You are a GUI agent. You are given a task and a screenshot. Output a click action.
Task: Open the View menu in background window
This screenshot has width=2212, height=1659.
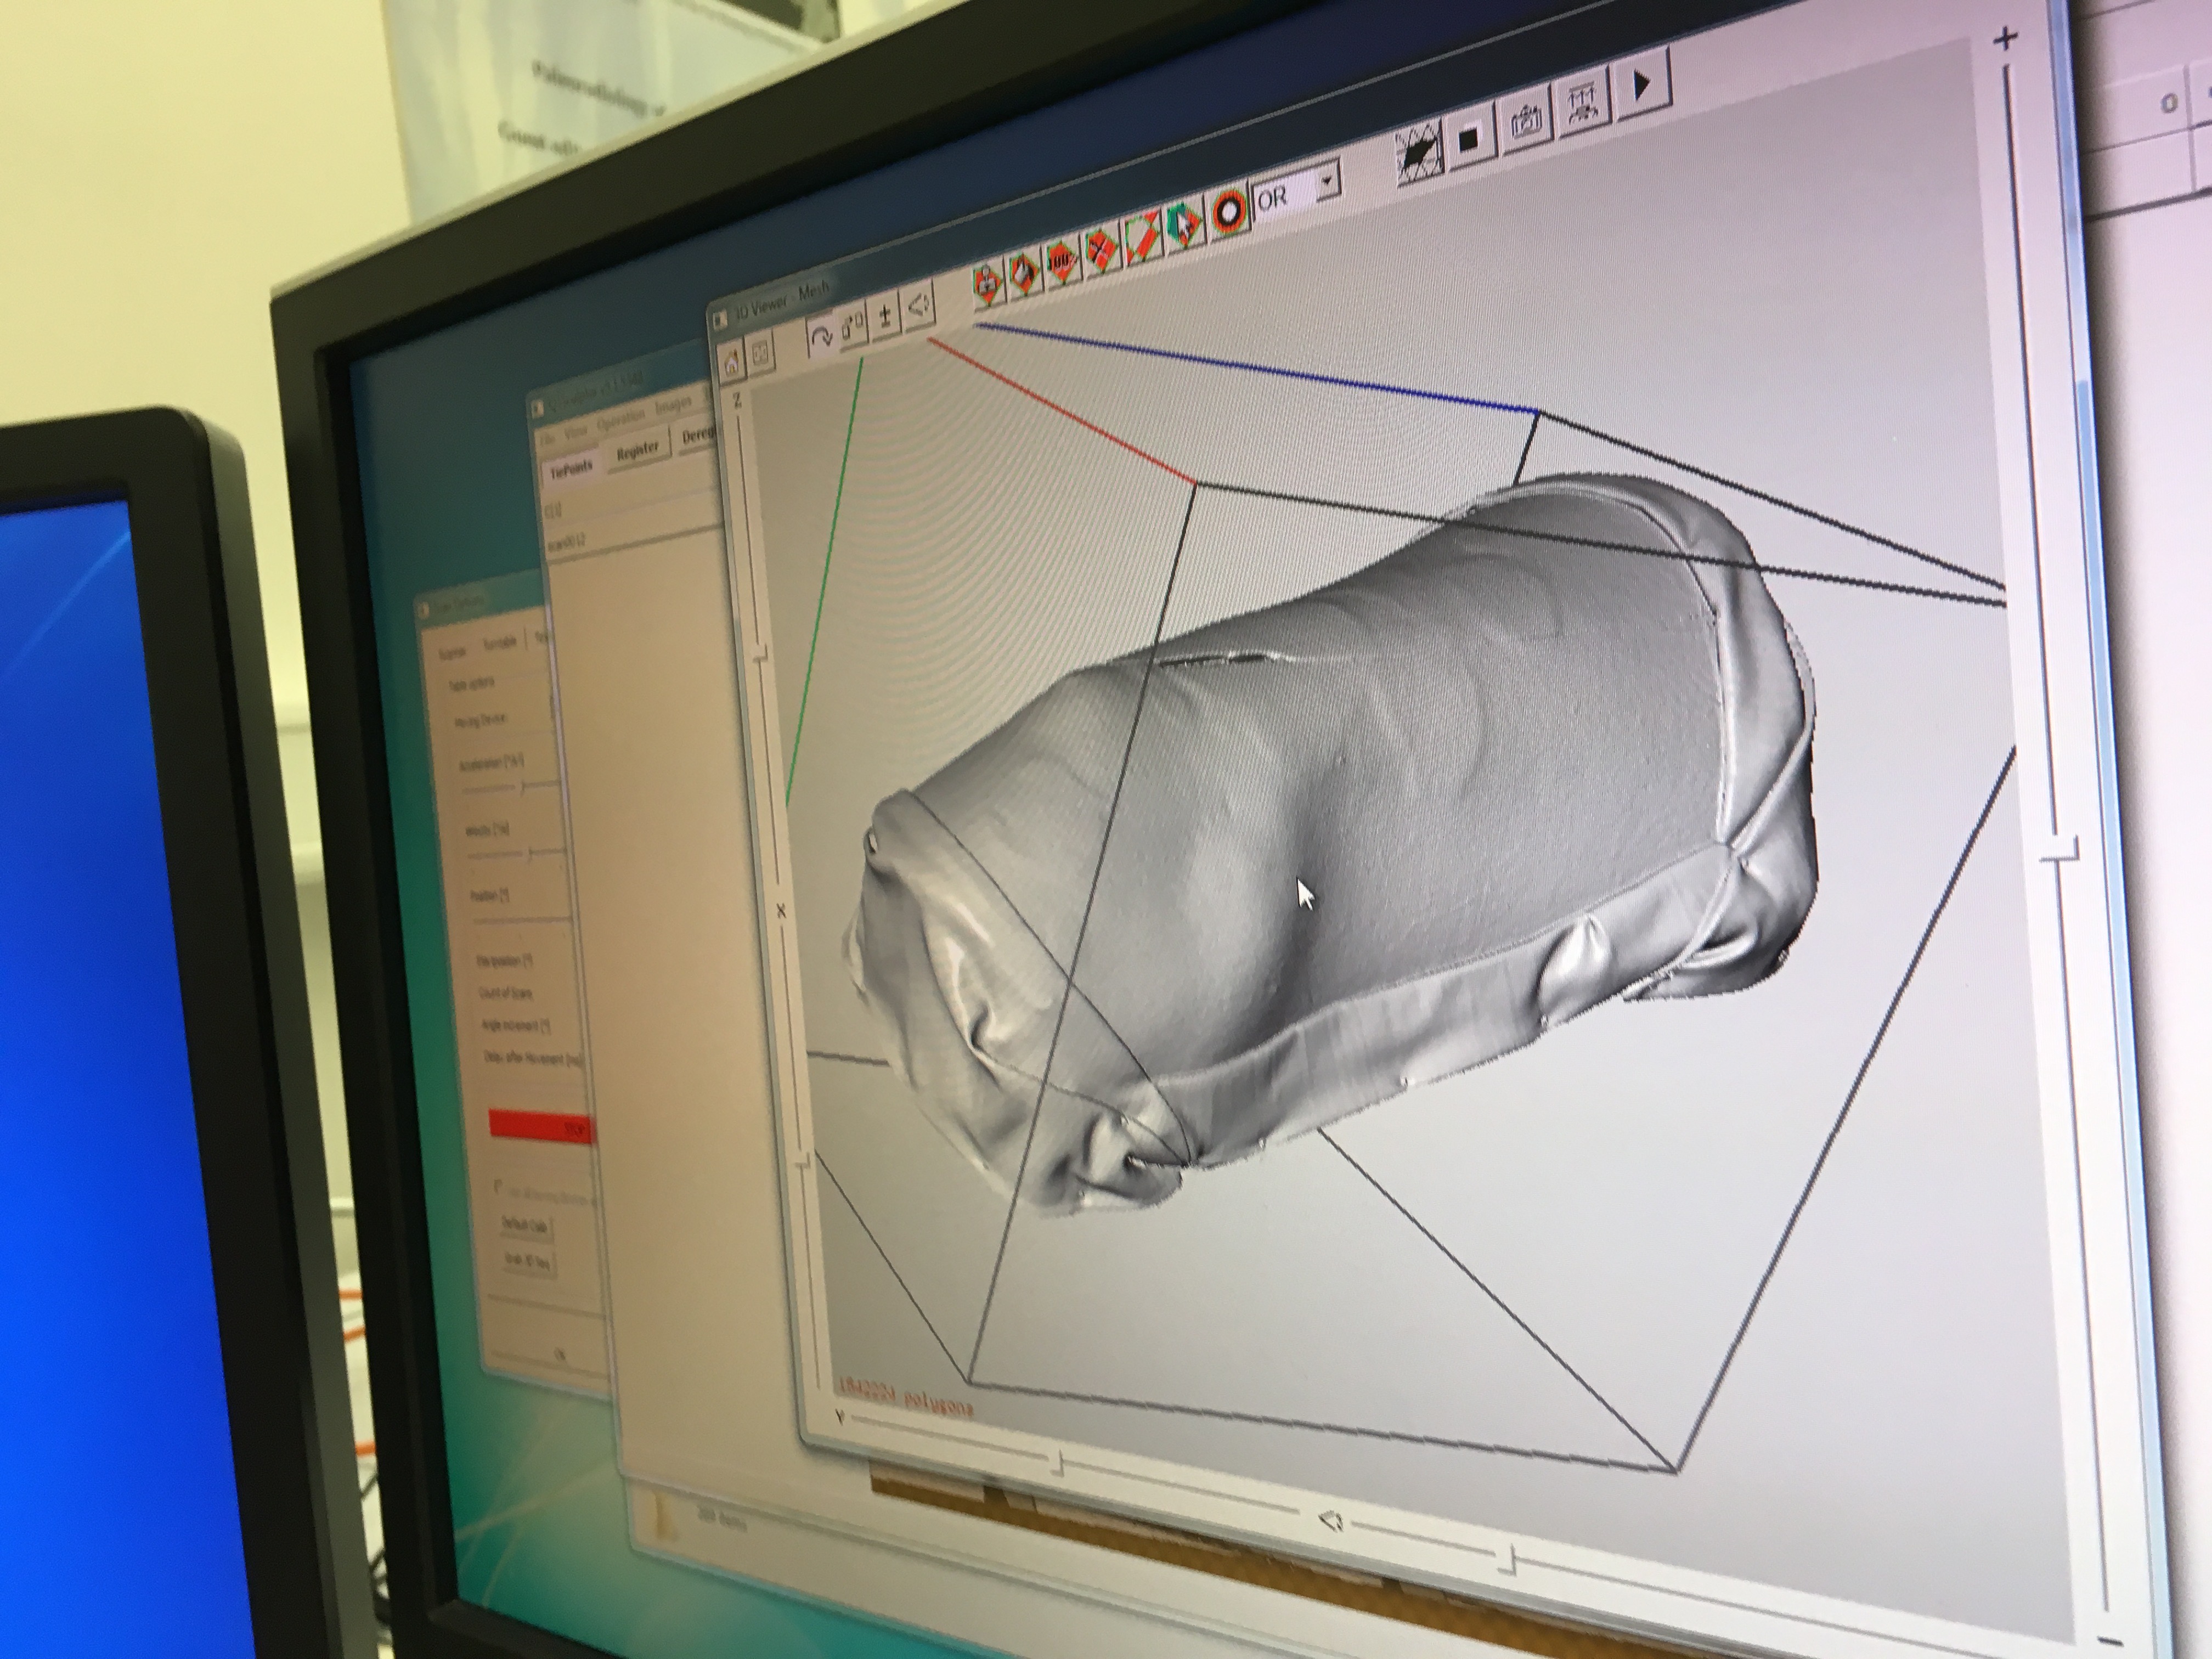tap(577, 433)
